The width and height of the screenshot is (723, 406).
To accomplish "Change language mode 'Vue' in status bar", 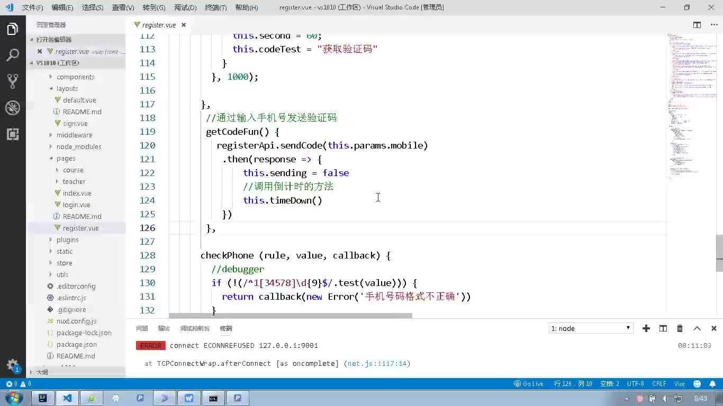I will click(679, 384).
